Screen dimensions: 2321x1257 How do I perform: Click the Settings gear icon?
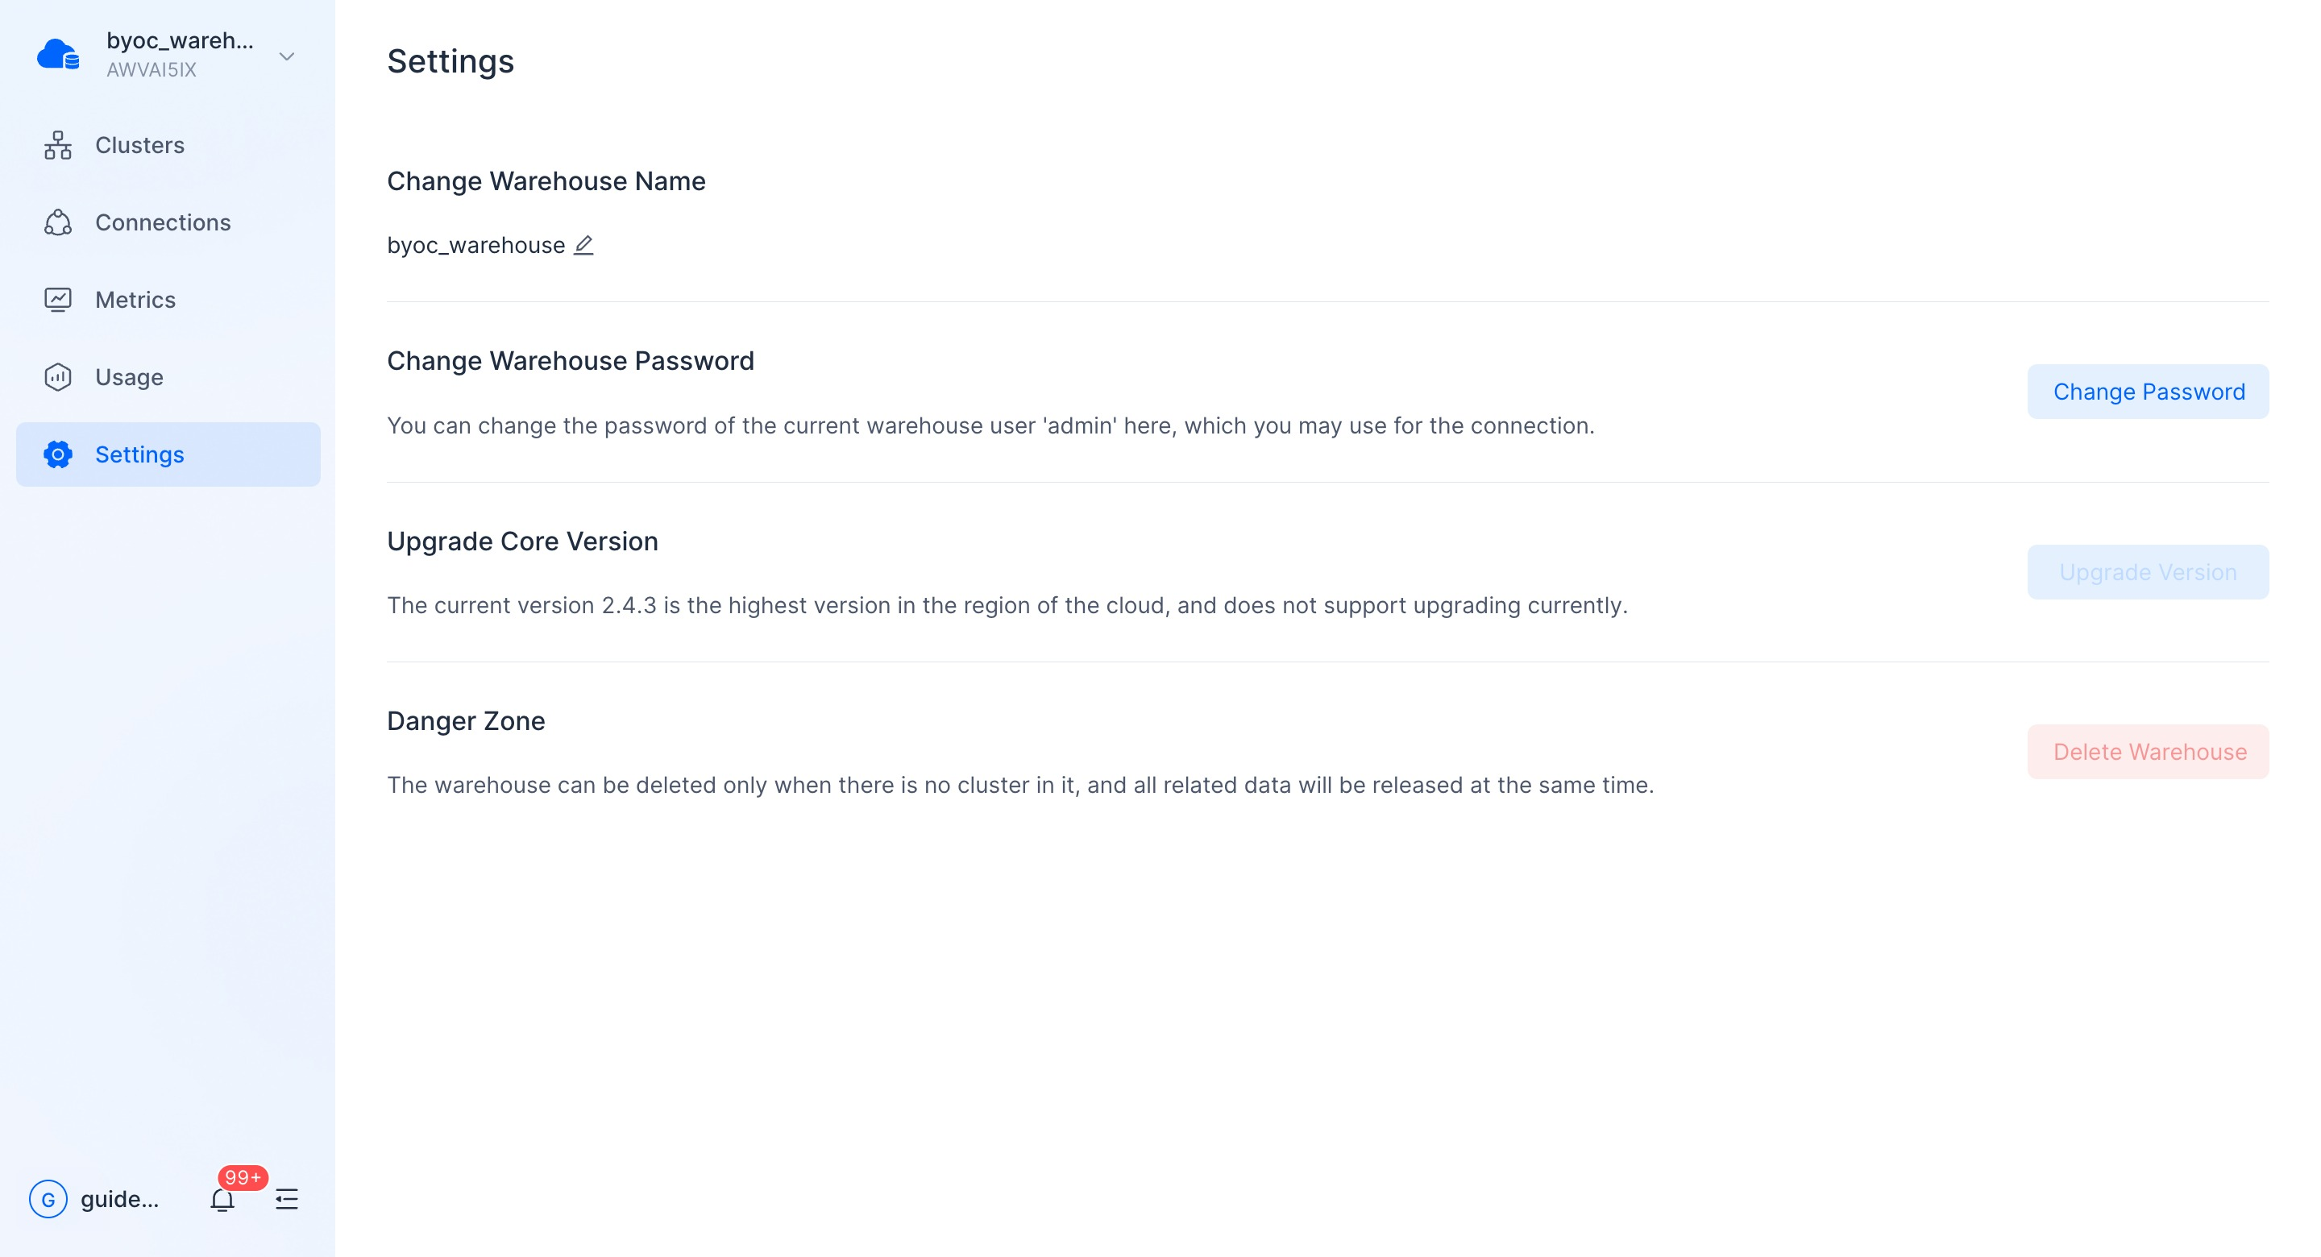(58, 454)
